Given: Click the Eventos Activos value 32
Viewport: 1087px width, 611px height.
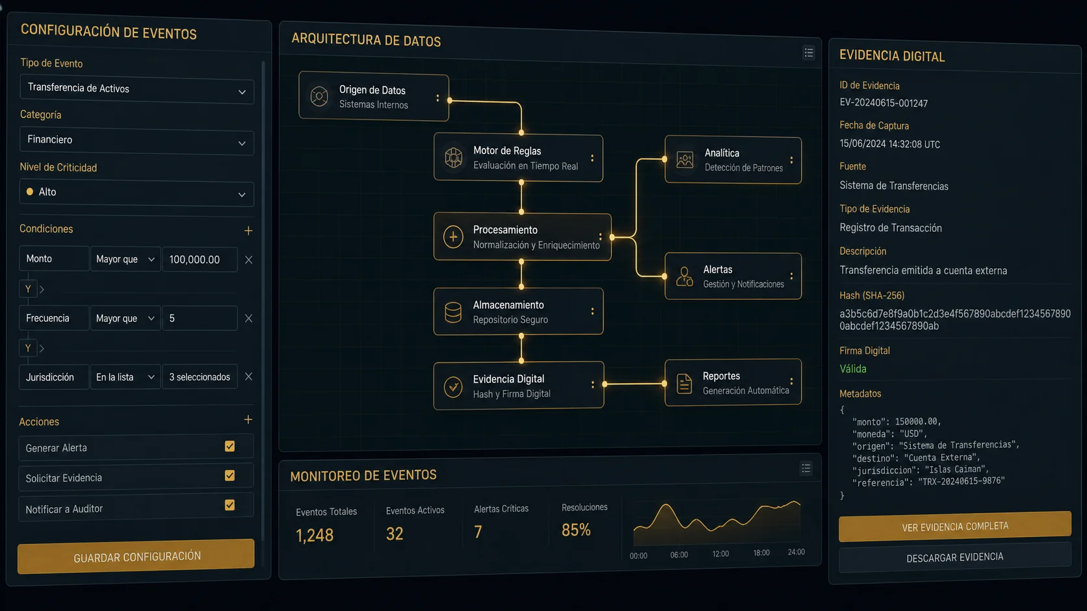Looking at the screenshot, I should [395, 534].
